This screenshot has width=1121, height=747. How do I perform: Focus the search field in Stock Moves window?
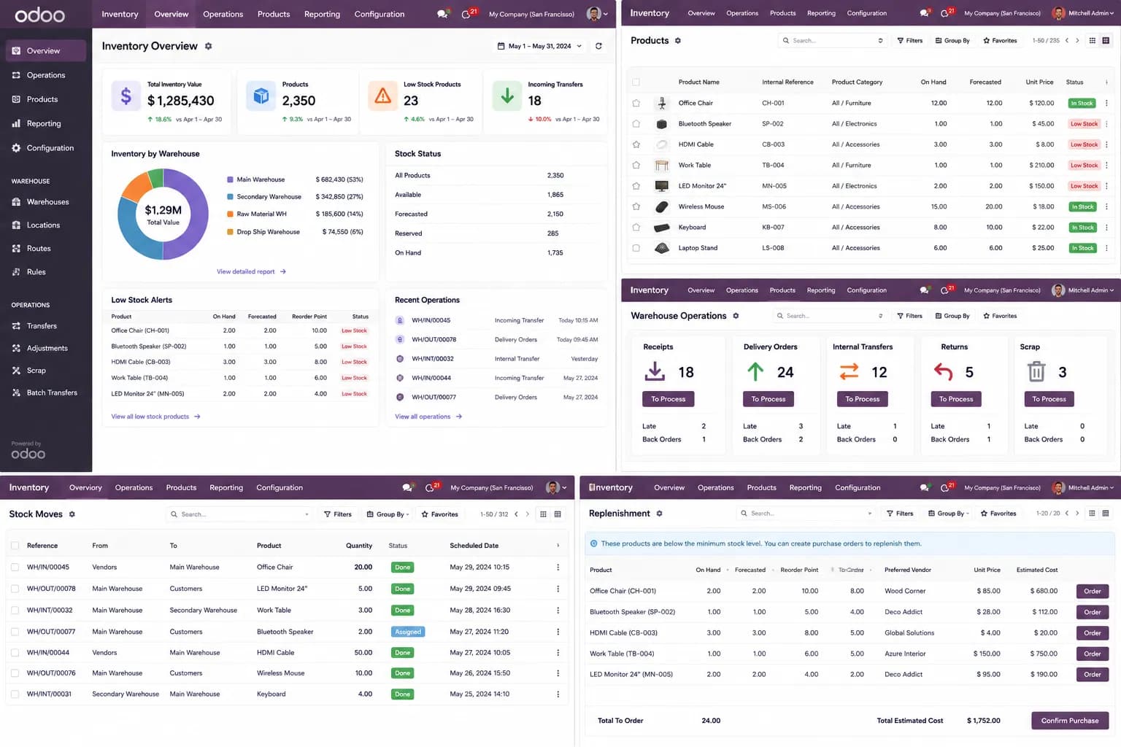pos(239,514)
